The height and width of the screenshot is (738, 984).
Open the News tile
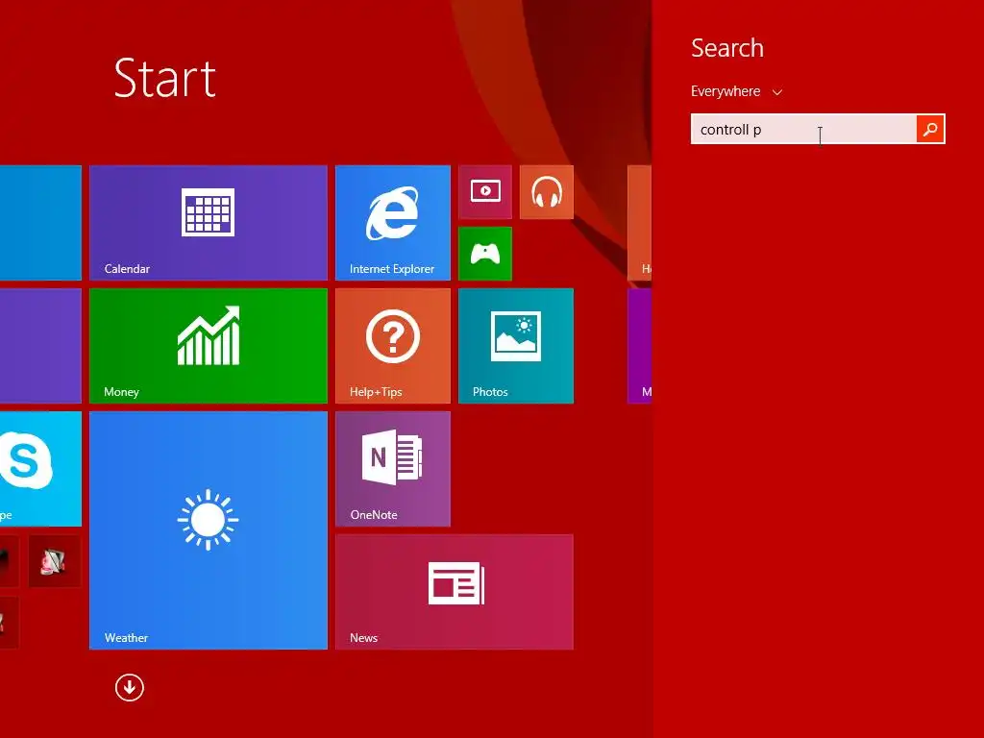(455, 592)
